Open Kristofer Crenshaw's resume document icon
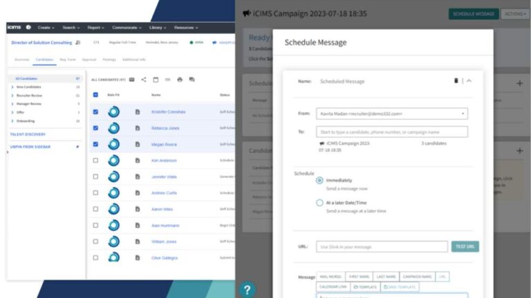Screen dimensions: 531x298 point(138,112)
